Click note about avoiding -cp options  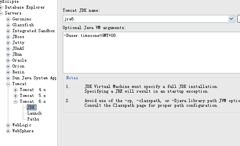pyautogui.click(x=162, y=103)
